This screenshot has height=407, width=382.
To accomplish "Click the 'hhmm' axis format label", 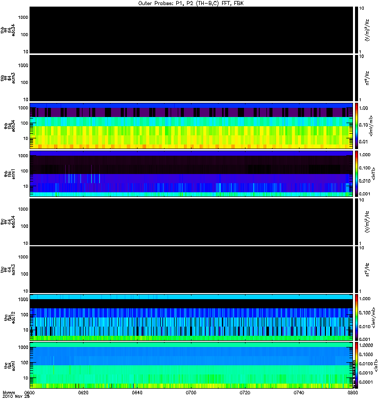I will 9,393.
